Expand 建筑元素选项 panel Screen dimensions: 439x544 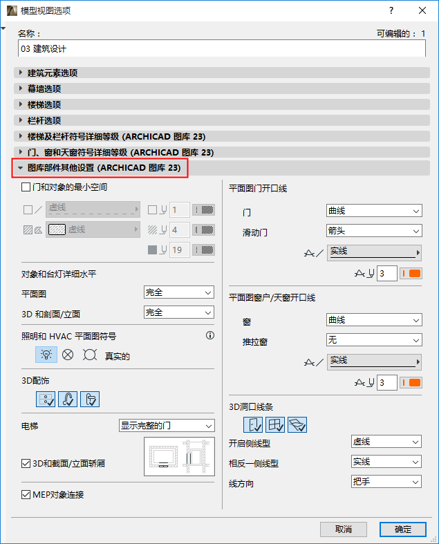click(x=222, y=73)
